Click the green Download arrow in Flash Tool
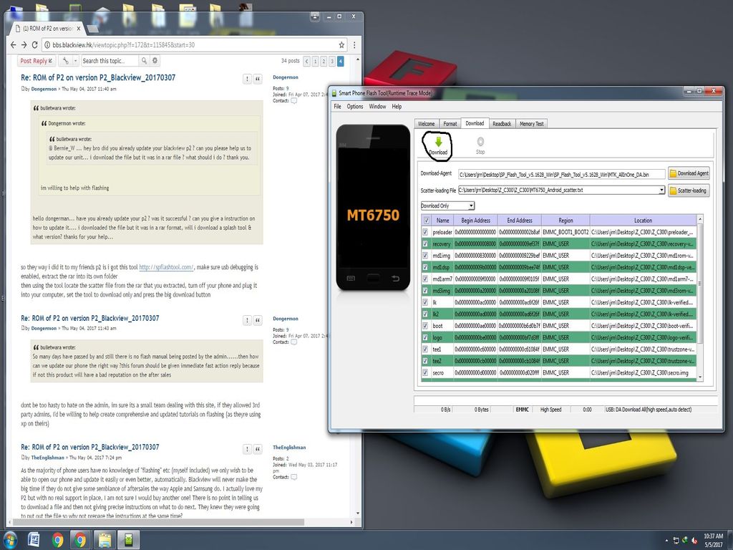Screen dimensions: 733x550 (x=438, y=142)
